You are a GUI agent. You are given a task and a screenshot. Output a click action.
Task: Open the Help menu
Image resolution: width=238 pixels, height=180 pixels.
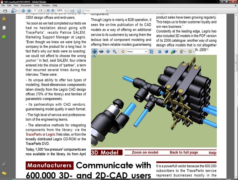click(x=55, y=6)
